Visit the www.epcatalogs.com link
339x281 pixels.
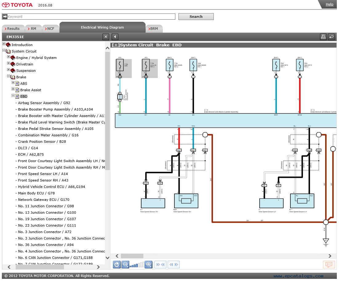(299, 276)
